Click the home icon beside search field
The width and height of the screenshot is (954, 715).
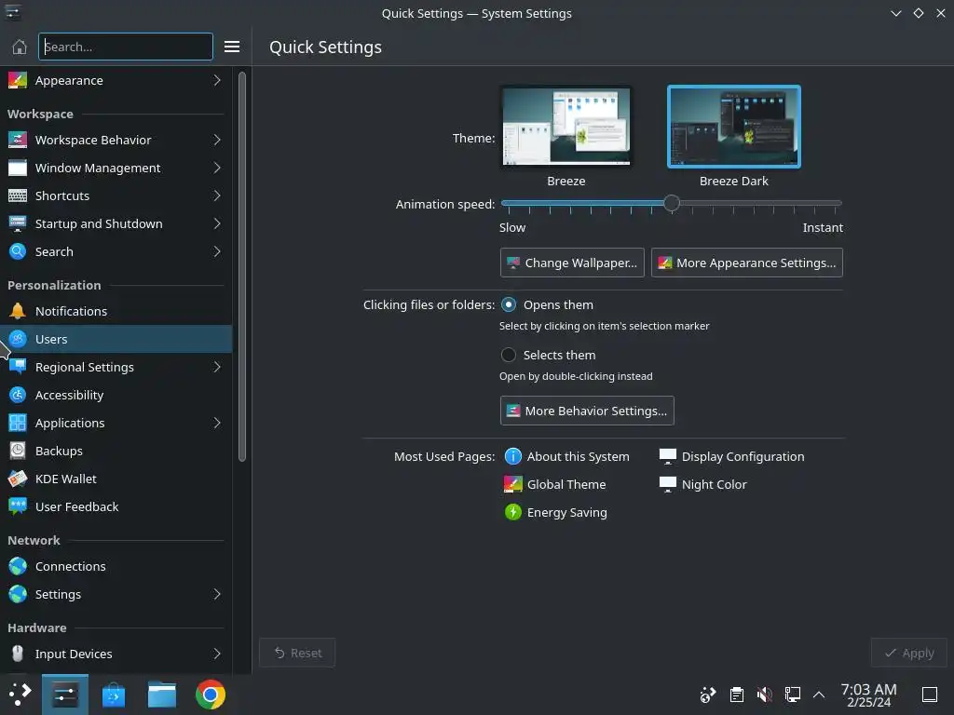20,47
